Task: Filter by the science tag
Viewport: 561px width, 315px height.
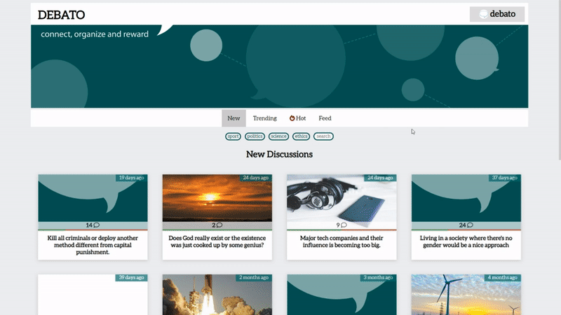Action: pyautogui.click(x=278, y=136)
